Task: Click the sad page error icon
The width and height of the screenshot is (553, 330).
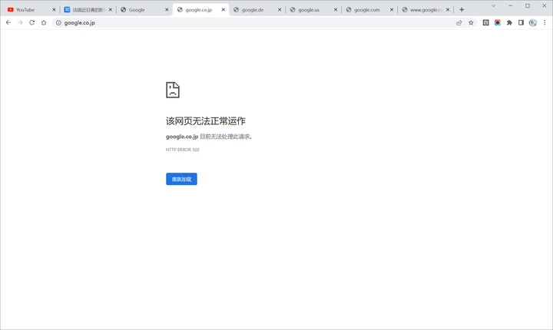Action: (x=173, y=90)
